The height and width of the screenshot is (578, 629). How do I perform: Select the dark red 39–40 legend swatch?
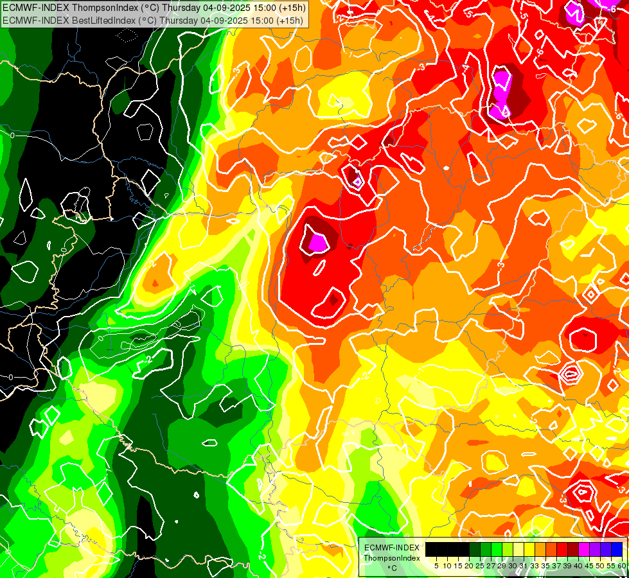[573, 549]
